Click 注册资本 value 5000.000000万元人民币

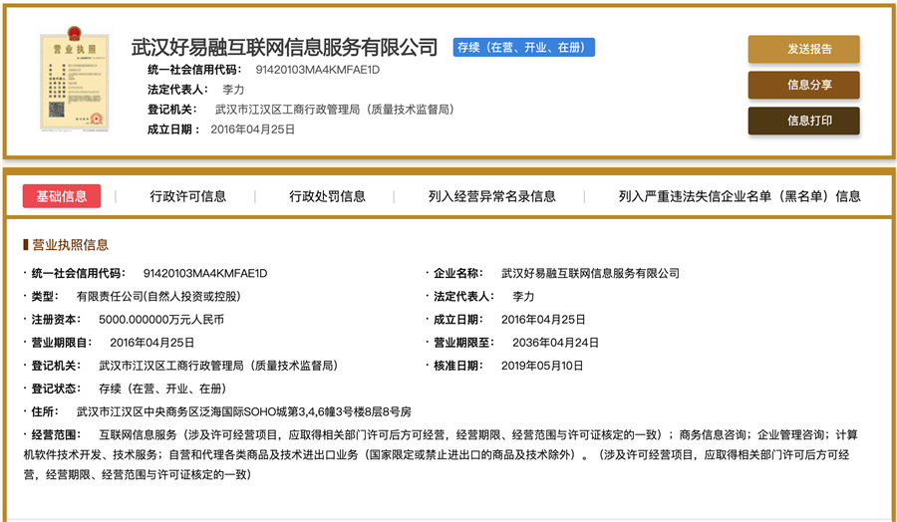click(161, 320)
